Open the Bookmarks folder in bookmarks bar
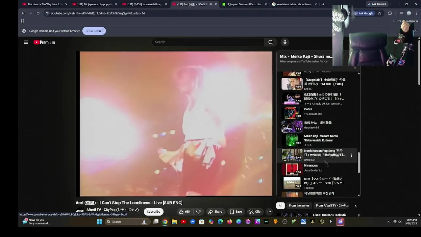This screenshot has width=421, height=237. (x=407, y=21)
